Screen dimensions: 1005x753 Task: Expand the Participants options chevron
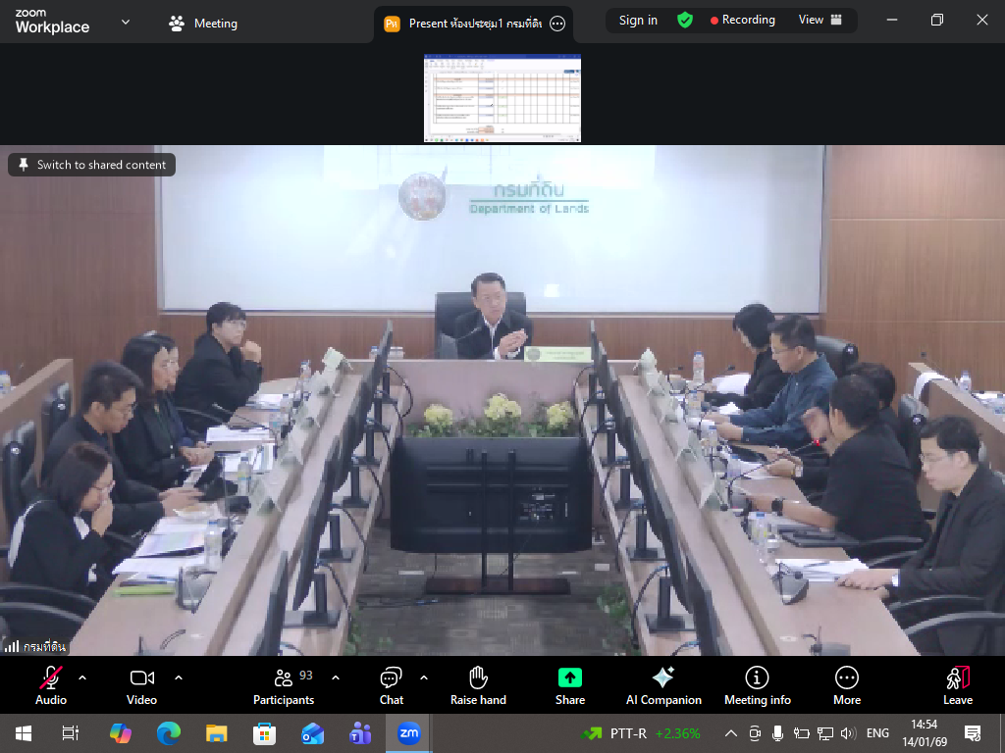point(336,678)
